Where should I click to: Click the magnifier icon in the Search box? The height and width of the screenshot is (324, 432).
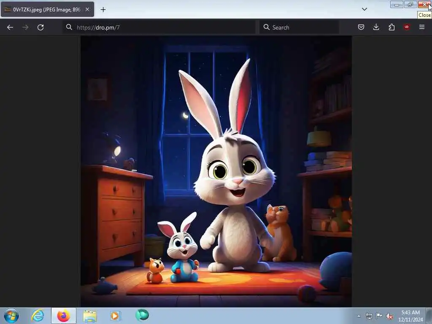click(x=267, y=27)
